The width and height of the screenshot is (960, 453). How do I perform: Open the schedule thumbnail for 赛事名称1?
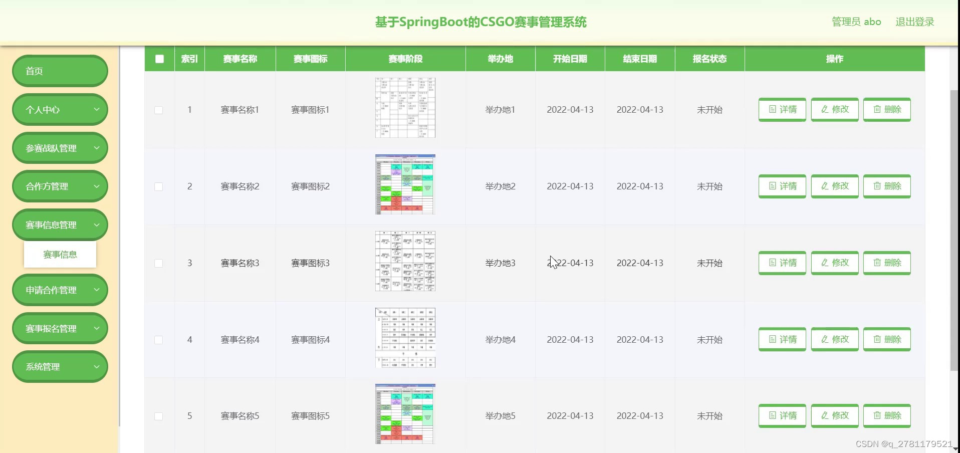click(x=405, y=107)
